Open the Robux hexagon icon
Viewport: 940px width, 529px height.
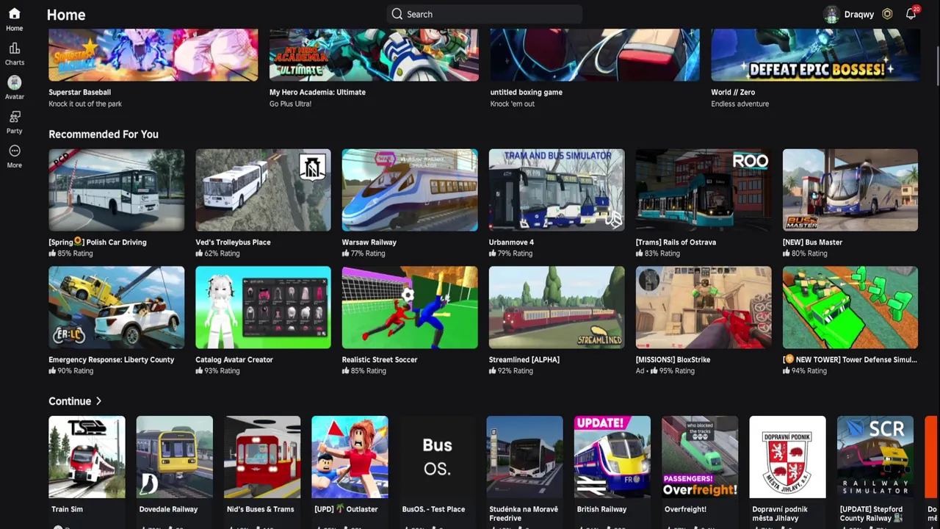point(887,14)
